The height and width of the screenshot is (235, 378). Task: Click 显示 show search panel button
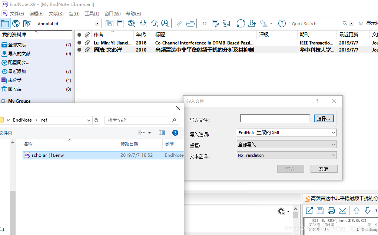368,23
